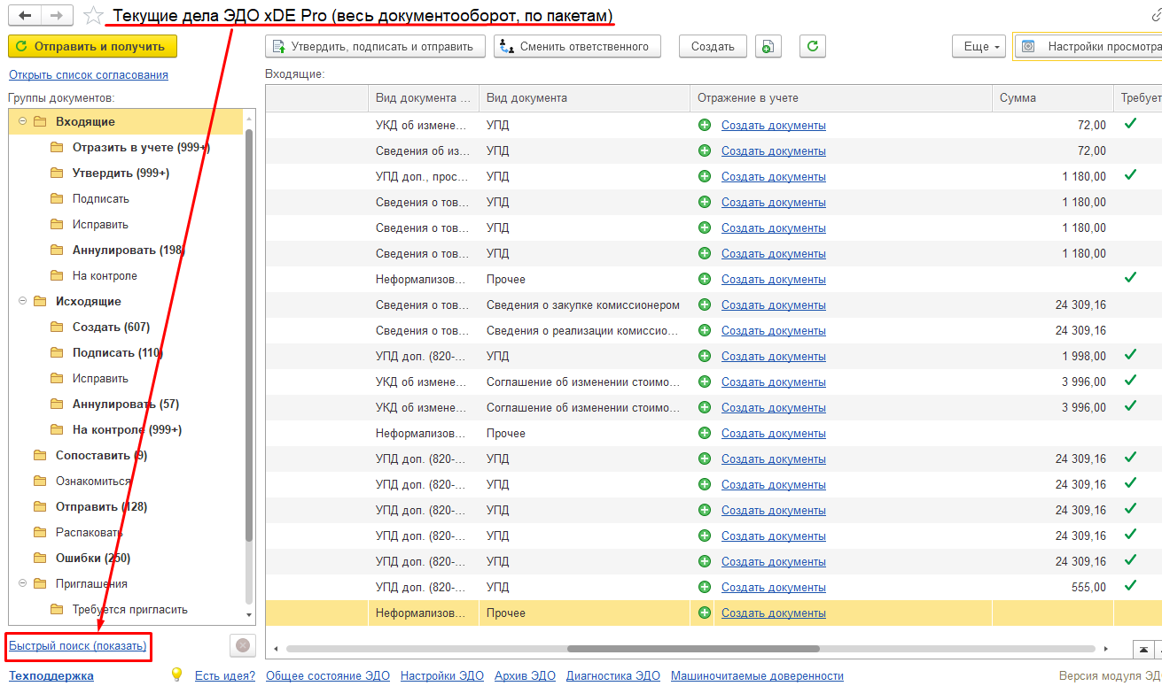Click green plus icon in the 72,00 УКД row
The width and height of the screenshot is (1162, 686).
pos(705,125)
